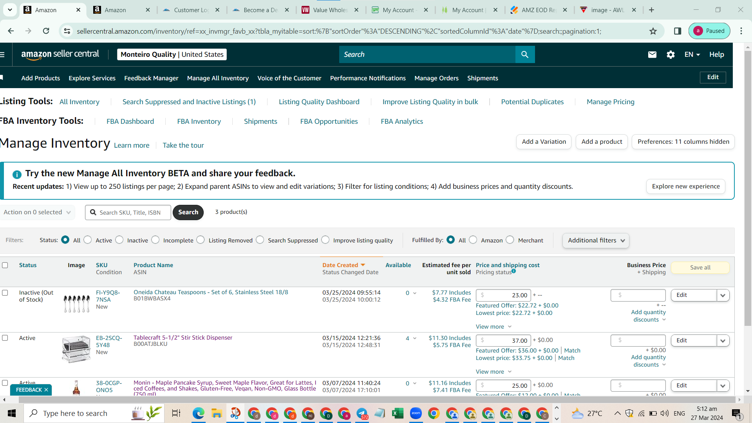The width and height of the screenshot is (752, 423).
Task: Click the site information icon in address bar
Action: point(67,31)
